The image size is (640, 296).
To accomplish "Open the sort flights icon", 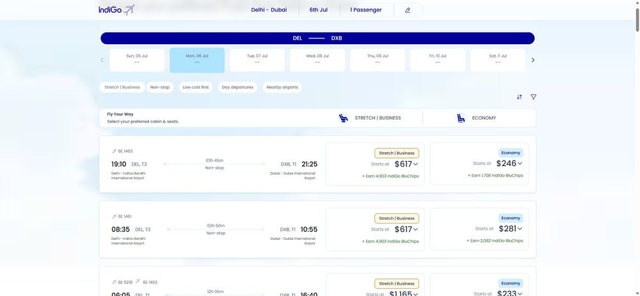I will coord(519,97).
